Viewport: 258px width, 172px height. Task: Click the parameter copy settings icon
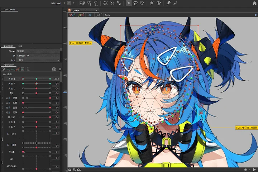[x=54, y=69]
